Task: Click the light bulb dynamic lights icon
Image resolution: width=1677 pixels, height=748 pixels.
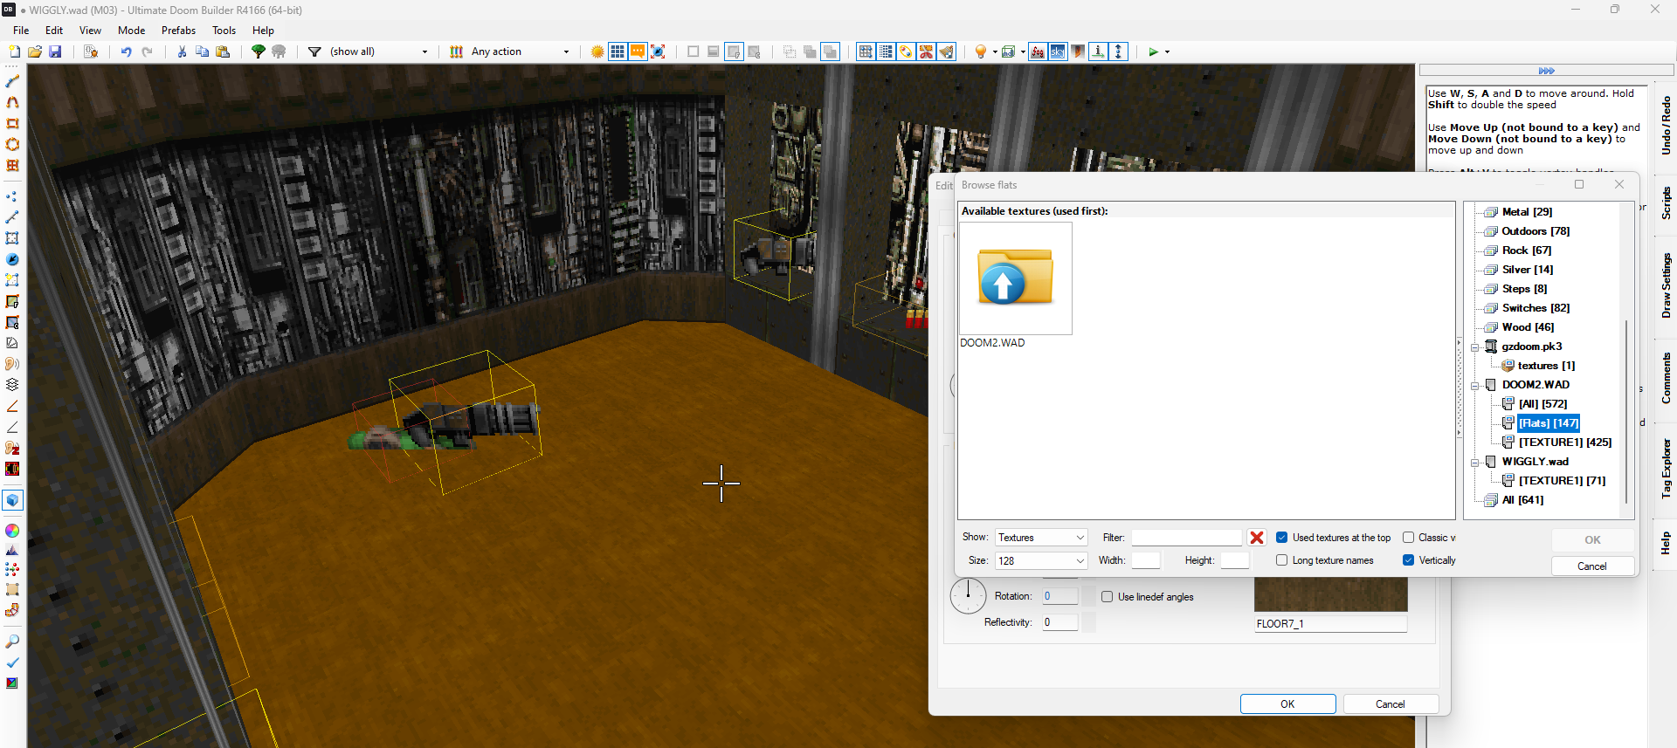Action: click(x=981, y=51)
